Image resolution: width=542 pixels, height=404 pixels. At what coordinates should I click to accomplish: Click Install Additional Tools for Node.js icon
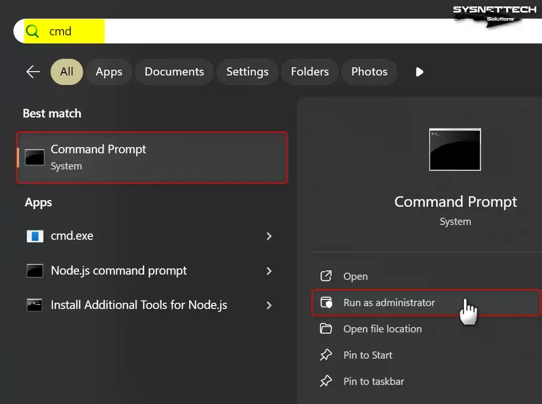(x=35, y=305)
